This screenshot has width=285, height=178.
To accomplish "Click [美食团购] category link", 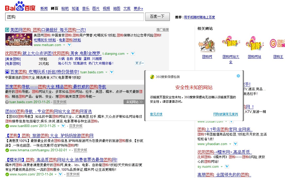I will click(13, 59).
